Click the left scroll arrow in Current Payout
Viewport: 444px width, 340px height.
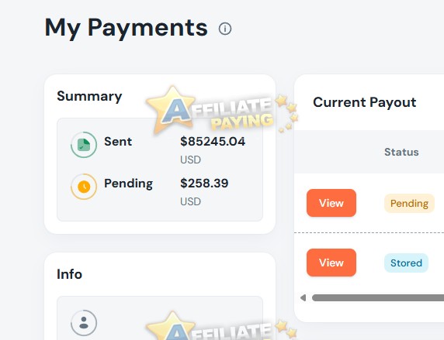tap(304, 297)
